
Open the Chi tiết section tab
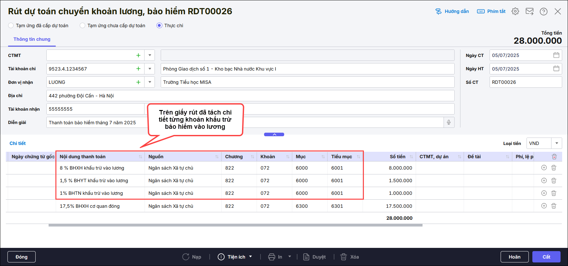(x=17, y=143)
